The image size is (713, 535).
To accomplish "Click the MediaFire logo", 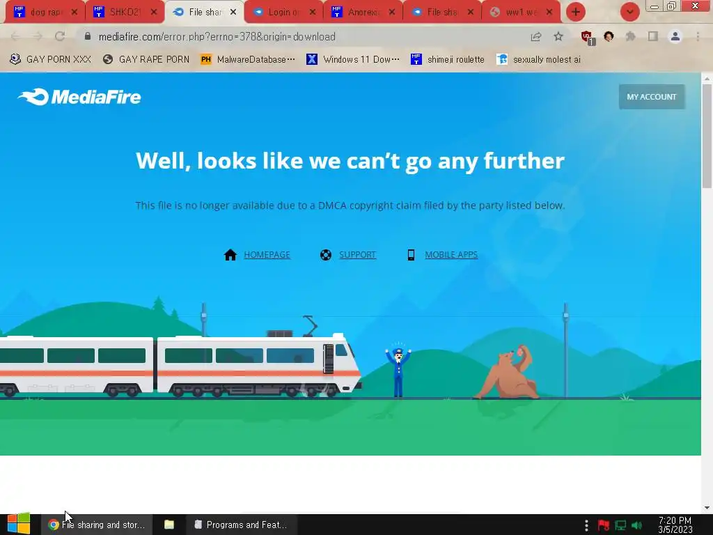I will click(79, 97).
